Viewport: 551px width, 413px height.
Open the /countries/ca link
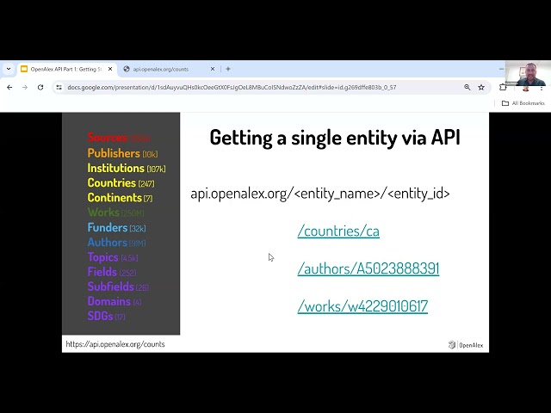[x=338, y=231]
